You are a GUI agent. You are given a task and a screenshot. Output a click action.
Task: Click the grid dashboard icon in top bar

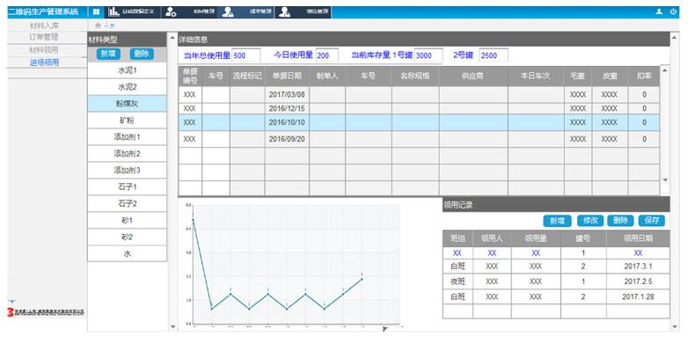click(x=96, y=11)
